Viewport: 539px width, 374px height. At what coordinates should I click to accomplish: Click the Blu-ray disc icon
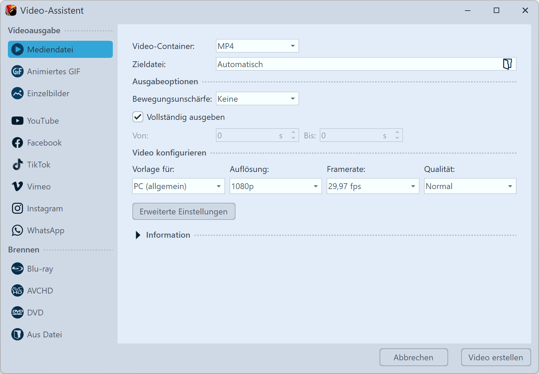click(17, 269)
